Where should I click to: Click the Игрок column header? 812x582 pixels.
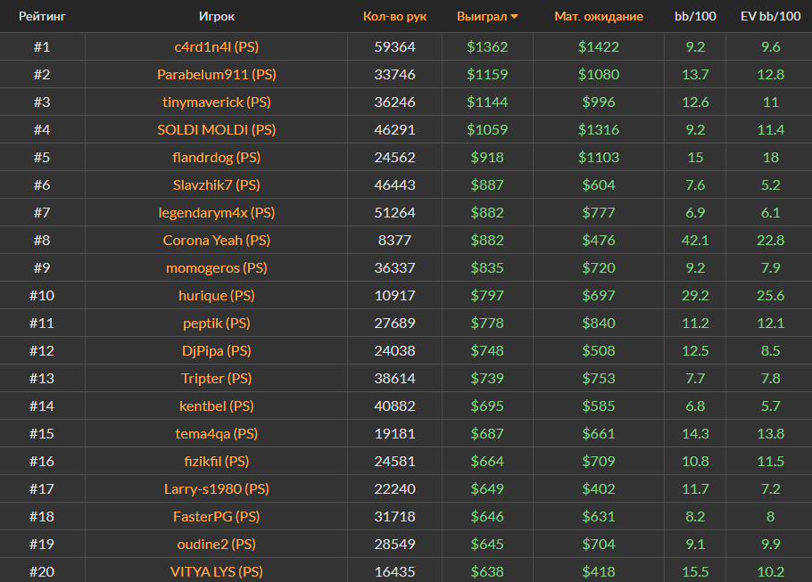point(217,16)
